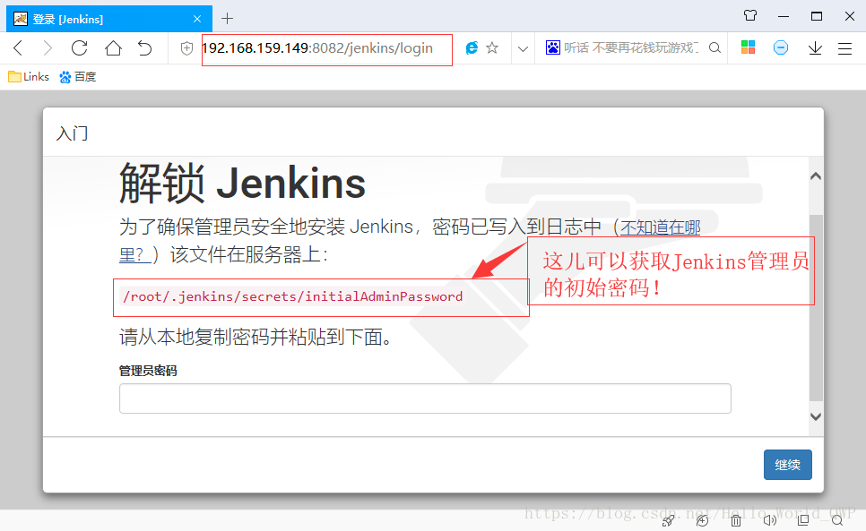Focus the browser search box with 听话 text

tap(631, 48)
